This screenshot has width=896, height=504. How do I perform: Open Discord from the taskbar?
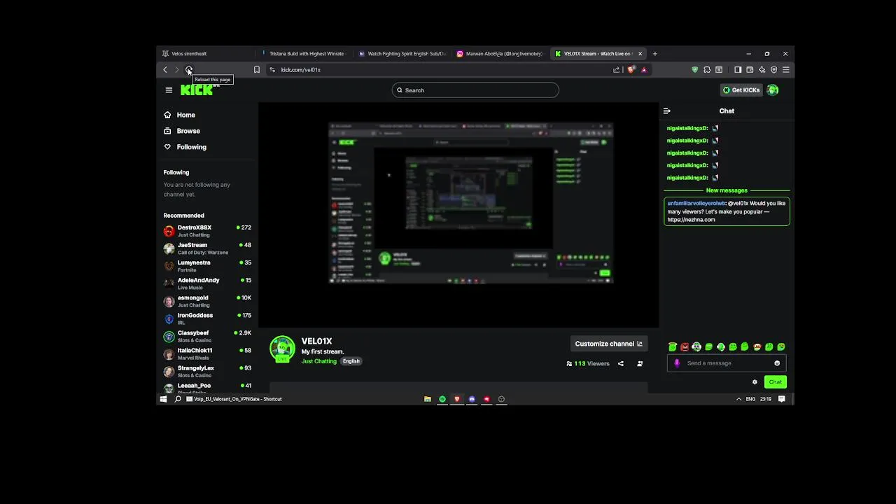[472, 399]
